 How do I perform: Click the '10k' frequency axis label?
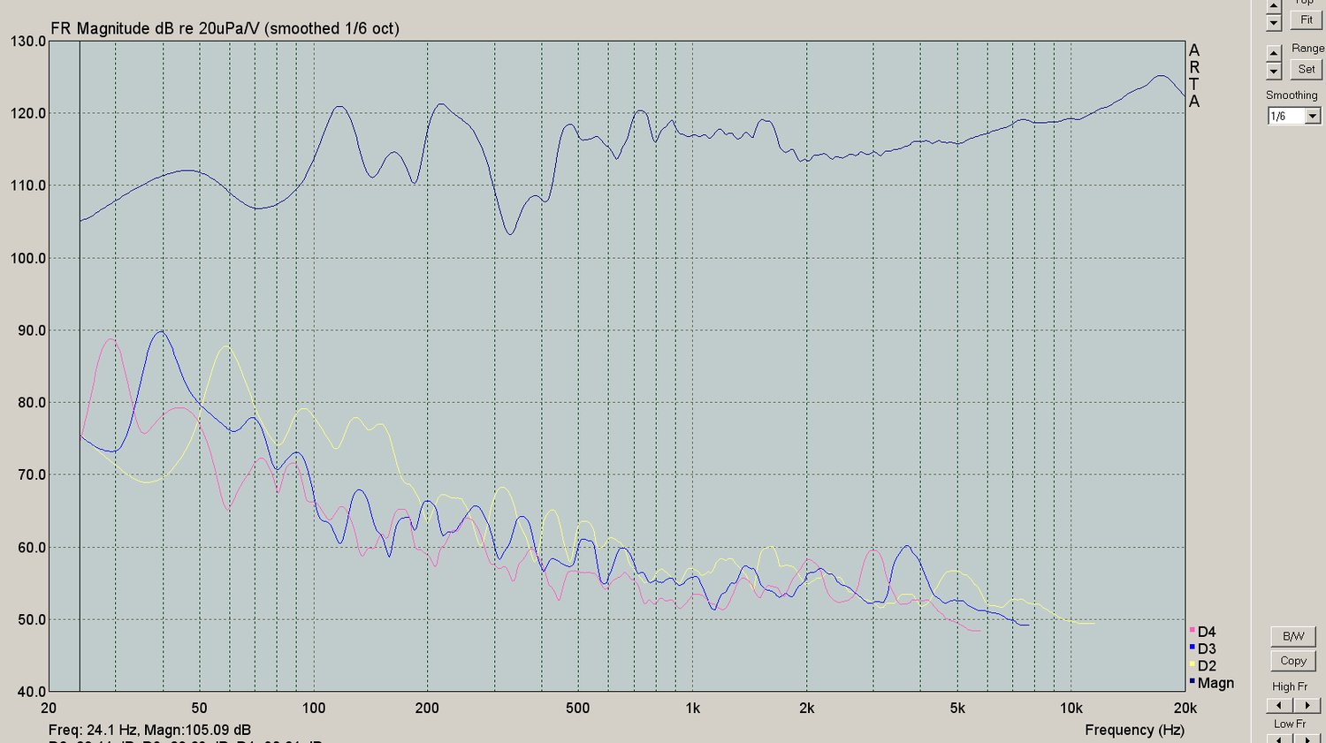click(x=1071, y=708)
